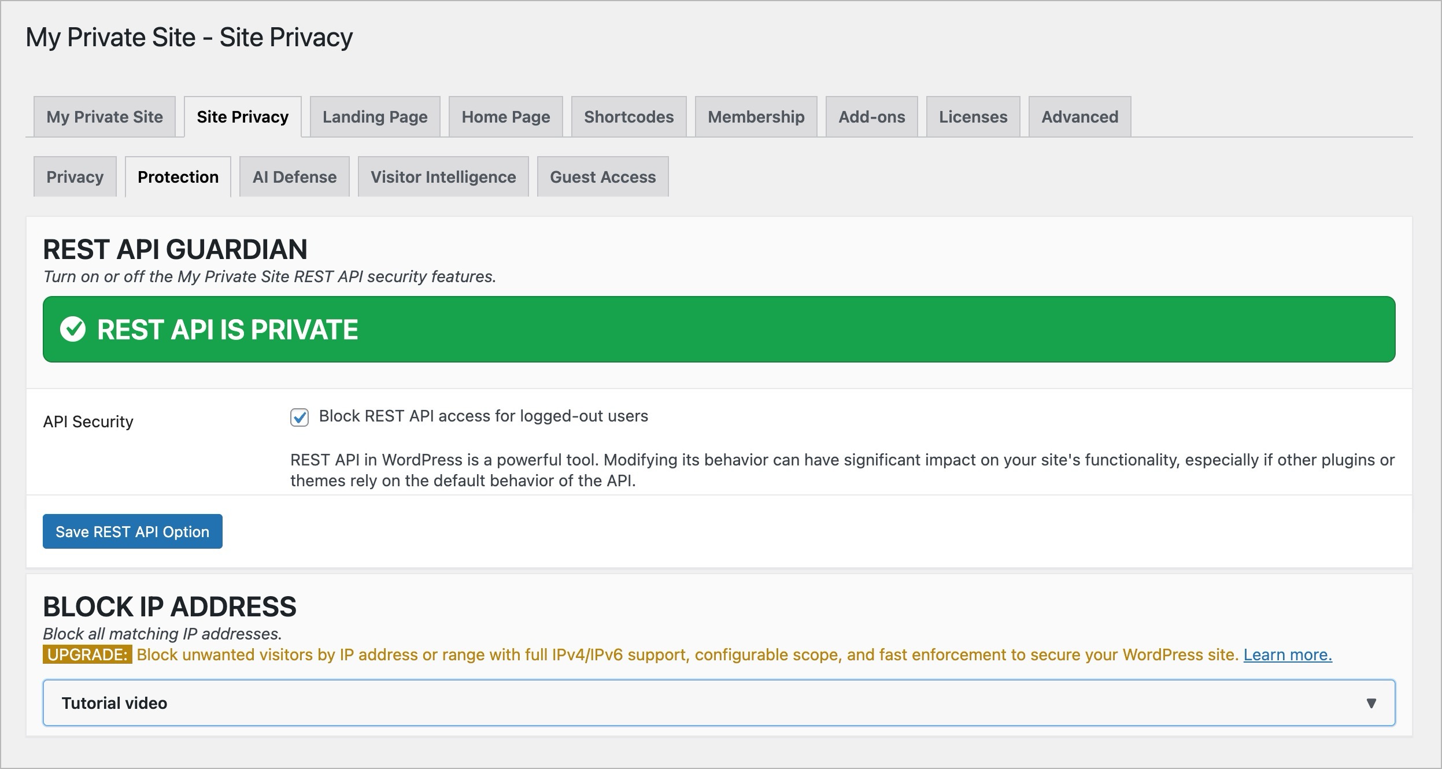This screenshot has width=1442, height=769.
Task: Open the AI Defense sub-tab
Action: pos(294,177)
